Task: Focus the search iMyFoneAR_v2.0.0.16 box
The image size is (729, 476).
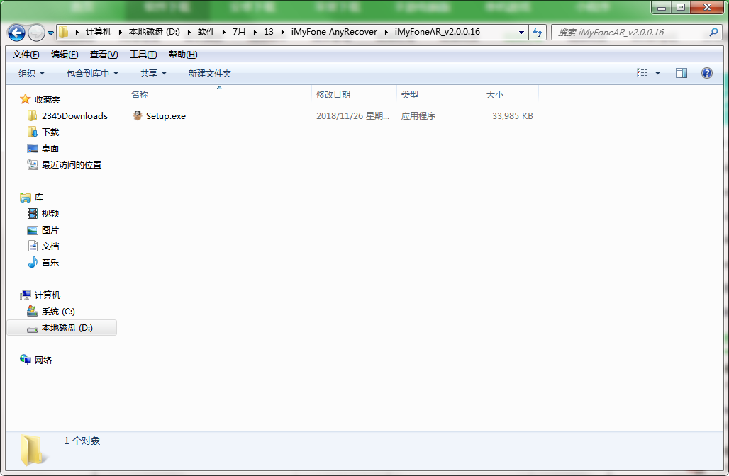Action: pyautogui.click(x=637, y=32)
